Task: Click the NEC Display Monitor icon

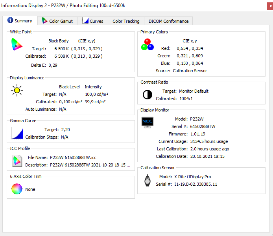Action: tap(147, 122)
